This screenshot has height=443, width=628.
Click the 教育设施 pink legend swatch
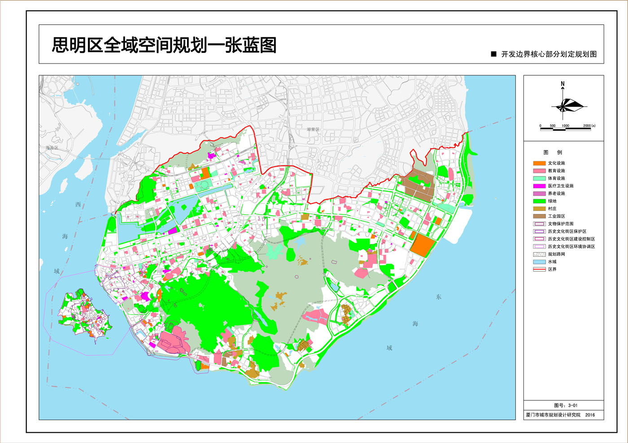[x=539, y=171]
